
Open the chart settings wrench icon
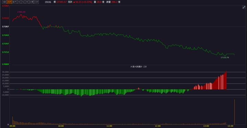click(244, 7)
